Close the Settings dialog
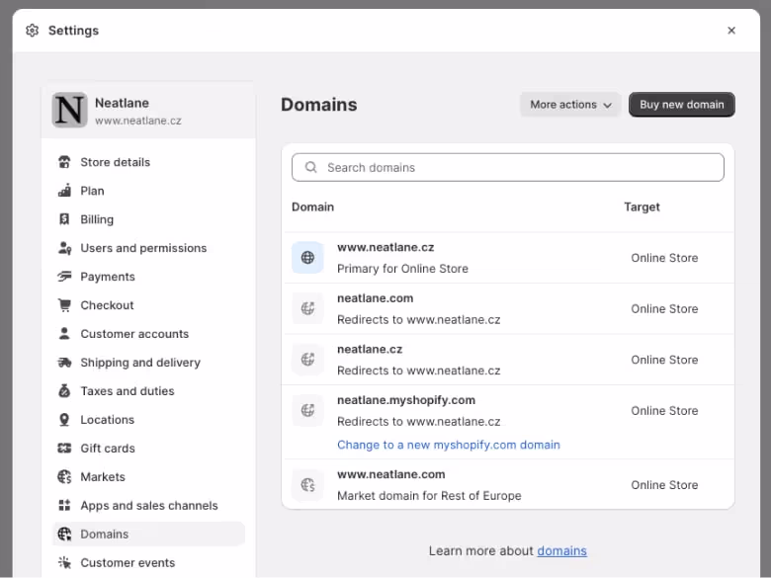This screenshot has height=578, width=771. [731, 31]
